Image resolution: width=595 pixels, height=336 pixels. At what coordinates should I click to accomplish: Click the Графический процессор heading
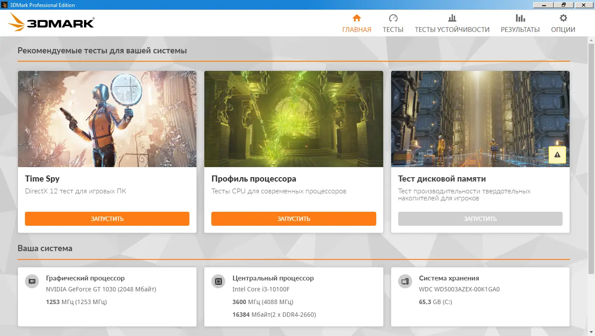pyautogui.click(x=85, y=278)
